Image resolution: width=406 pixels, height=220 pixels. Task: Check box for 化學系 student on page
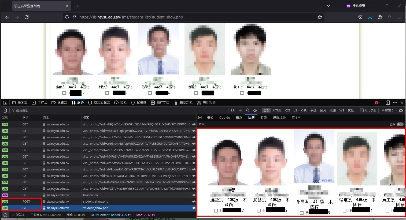point(150,93)
